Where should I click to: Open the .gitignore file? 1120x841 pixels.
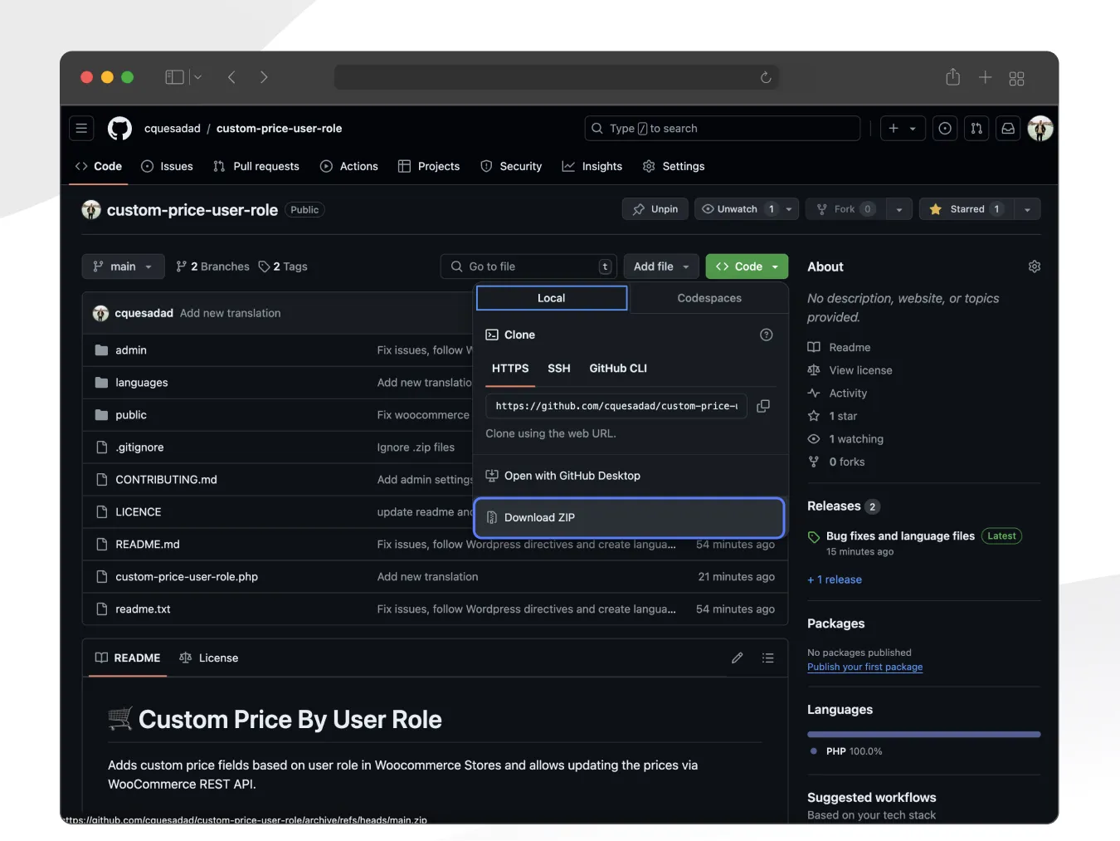[x=140, y=447]
